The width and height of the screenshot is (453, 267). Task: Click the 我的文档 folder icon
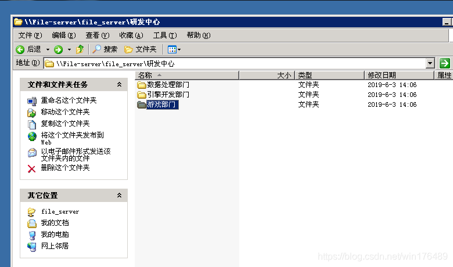pos(32,223)
